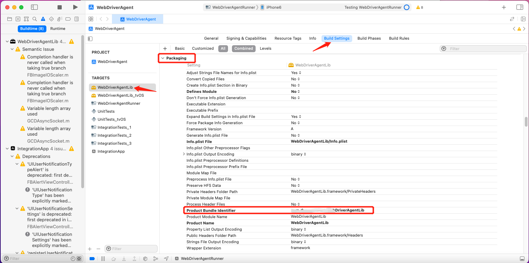Open the Resource Tags tab
Screen dimensions: 529x263
tap(288, 38)
